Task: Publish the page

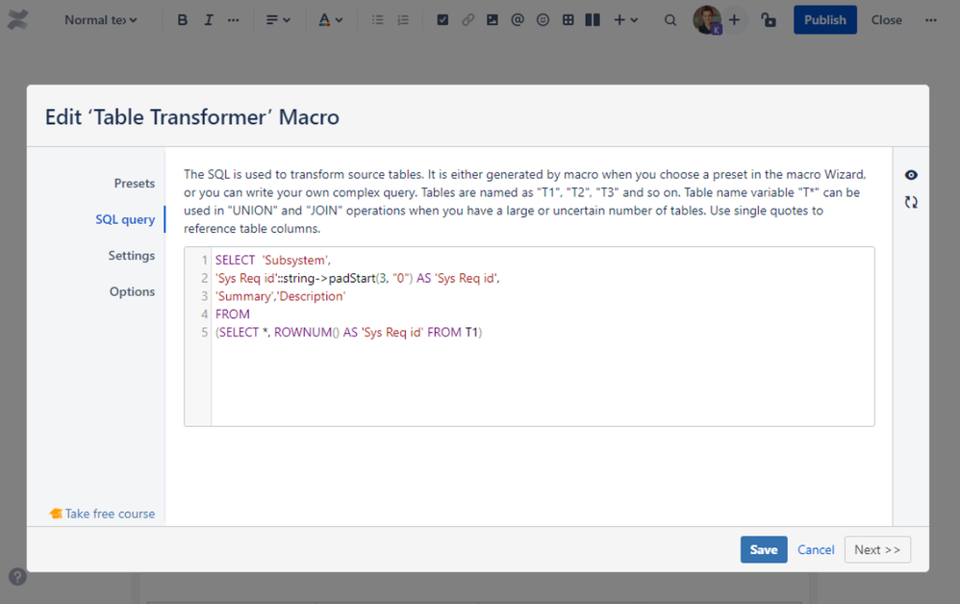Action: [824, 20]
